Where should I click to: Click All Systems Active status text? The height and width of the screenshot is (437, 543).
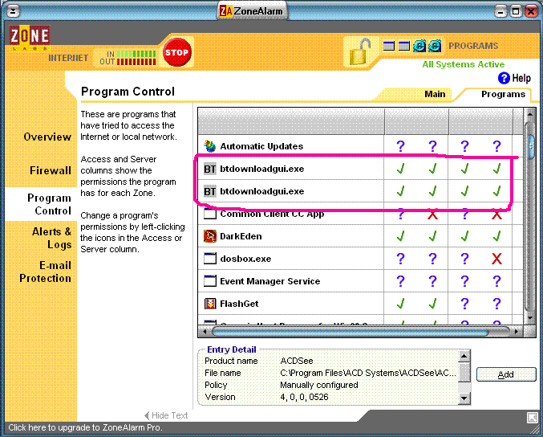[463, 64]
